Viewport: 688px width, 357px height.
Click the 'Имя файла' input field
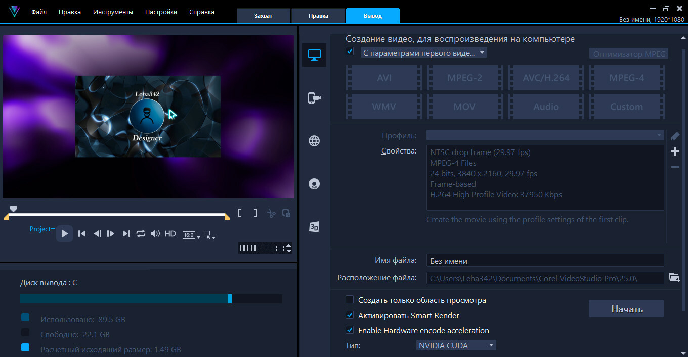click(x=544, y=261)
